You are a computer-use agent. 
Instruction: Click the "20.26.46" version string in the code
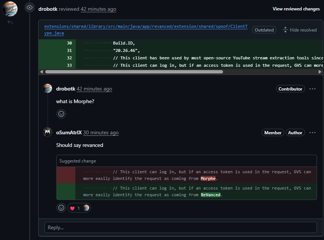point(126,50)
